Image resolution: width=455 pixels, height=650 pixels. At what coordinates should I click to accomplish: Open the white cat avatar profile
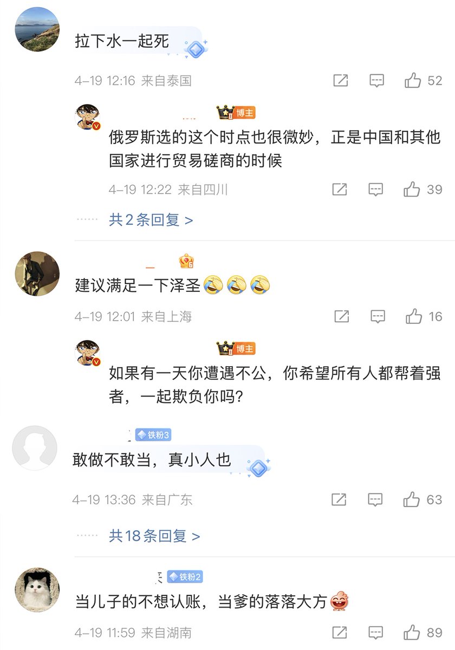click(x=37, y=590)
